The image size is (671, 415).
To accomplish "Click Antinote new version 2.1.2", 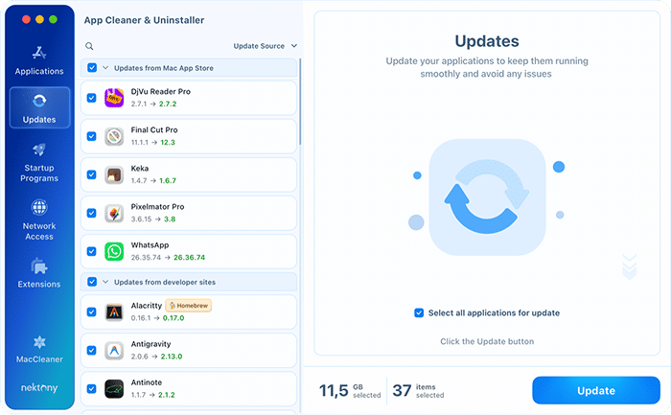I will 167,395.
